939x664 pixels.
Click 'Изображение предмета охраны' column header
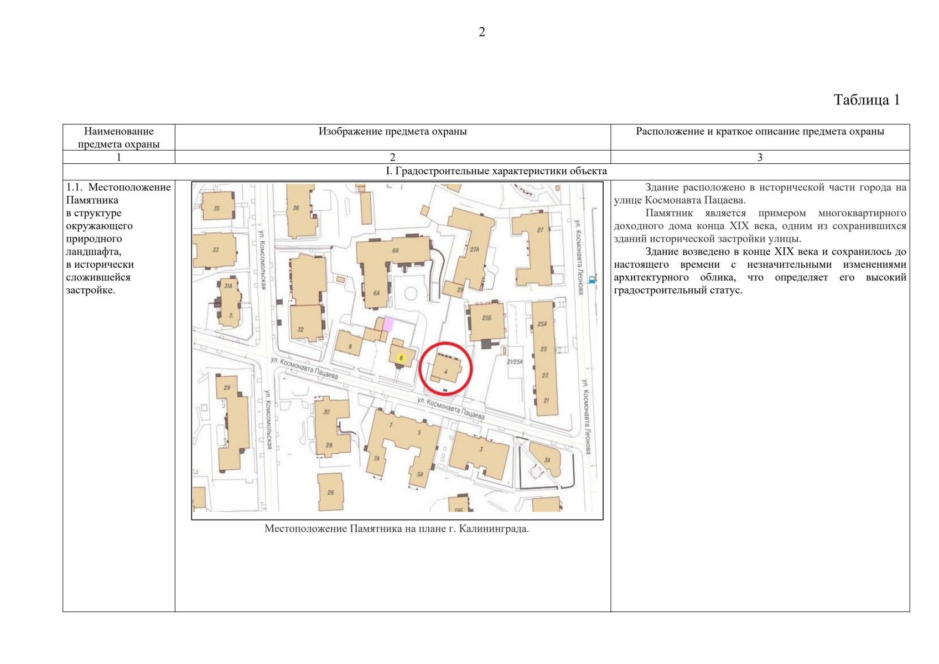tap(392, 131)
